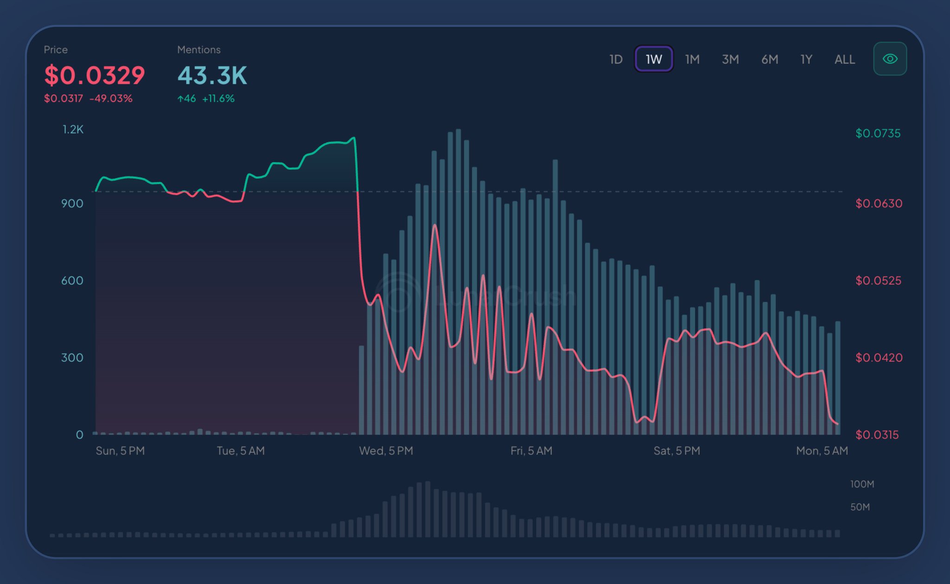Click the 43.3K mentions value
This screenshot has width=950, height=584.
click(x=212, y=75)
